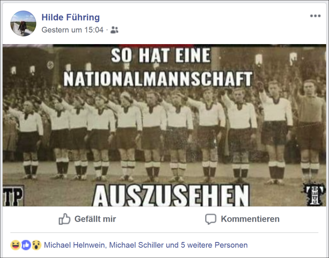329x258 pixels.
Task: Open the post via Gestern um 15:04 timestamp
Action: click(x=72, y=30)
